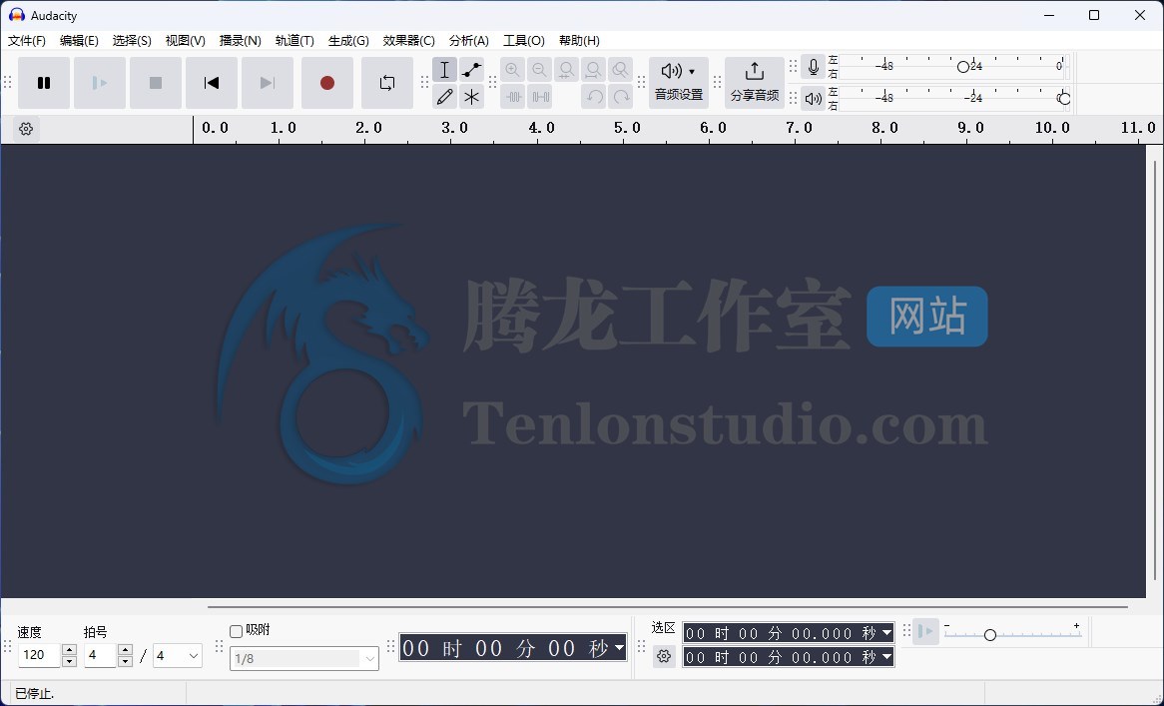Open the 播录(N) menu

[x=240, y=41]
